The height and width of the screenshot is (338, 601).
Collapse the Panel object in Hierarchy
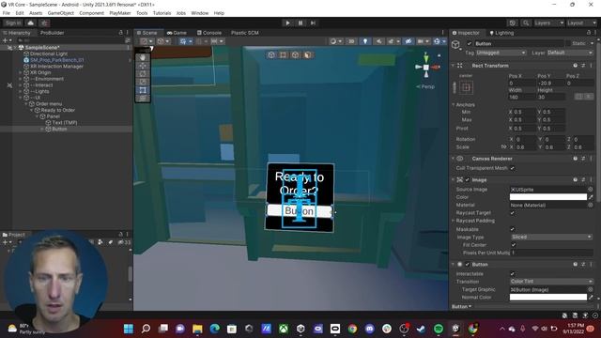38,116
